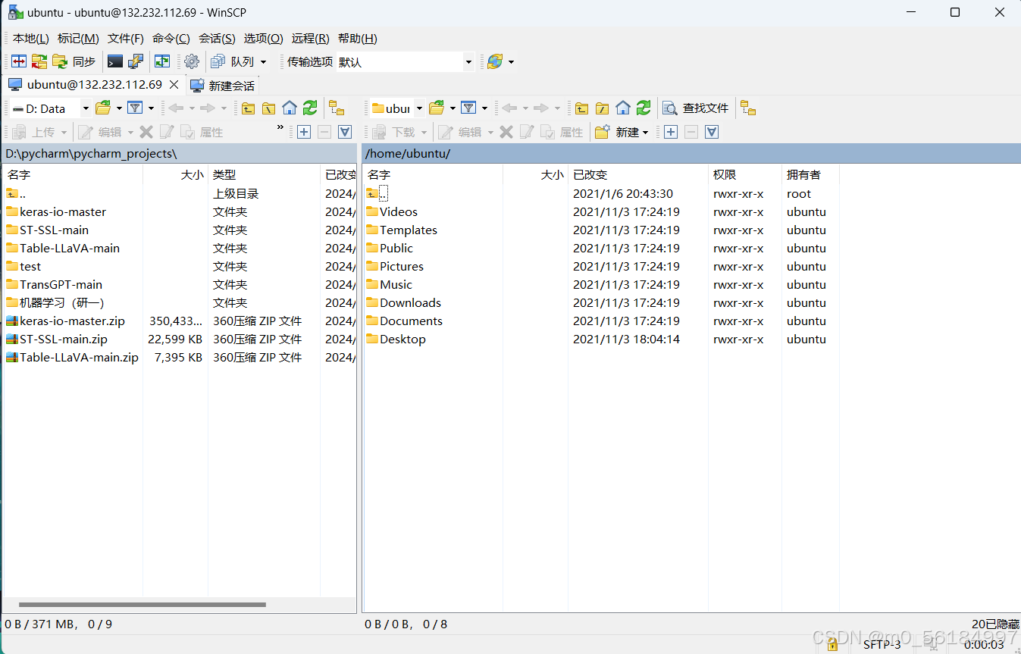Refresh the local panel
1021x654 pixels.
coord(310,108)
